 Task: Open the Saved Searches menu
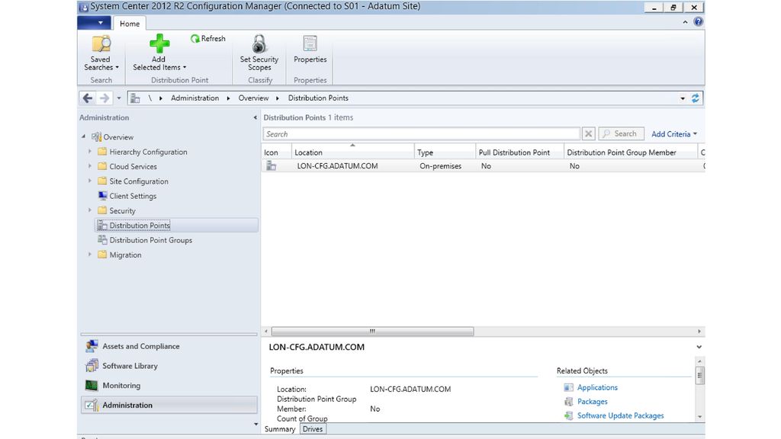click(x=101, y=53)
